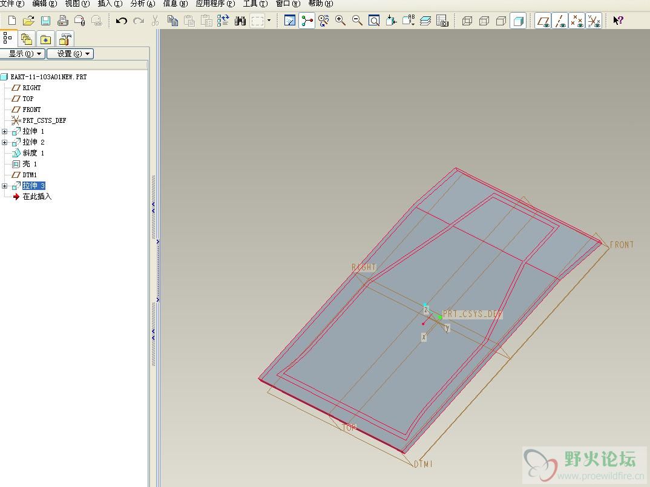The height and width of the screenshot is (487, 650).
Task: Select the RIGHT datum plane in tree
Action: [31, 88]
